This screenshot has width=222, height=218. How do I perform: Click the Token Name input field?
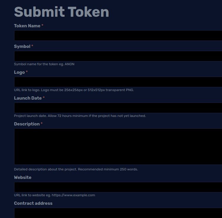(x=118, y=36)
